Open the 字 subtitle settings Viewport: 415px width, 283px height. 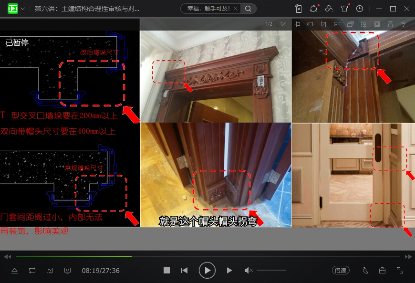(404, 24)
